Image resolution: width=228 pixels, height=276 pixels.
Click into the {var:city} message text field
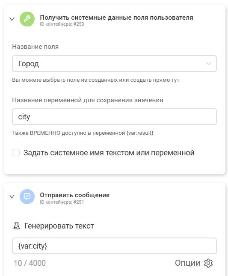point(114,246)
